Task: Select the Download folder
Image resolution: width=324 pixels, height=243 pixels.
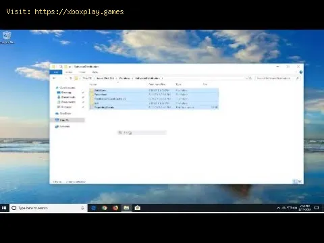Action: 154,94
